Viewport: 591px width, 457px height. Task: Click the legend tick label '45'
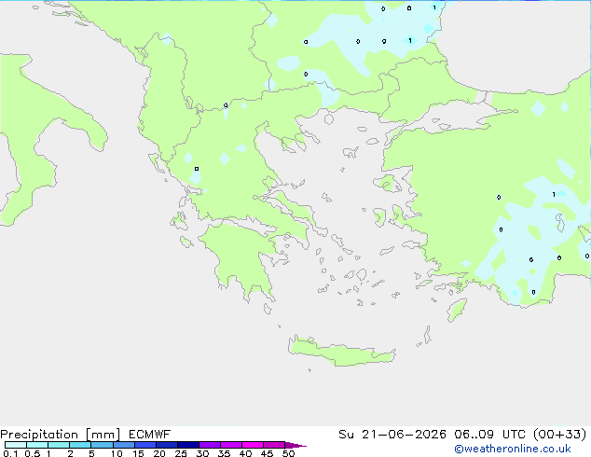pos(267,453)
